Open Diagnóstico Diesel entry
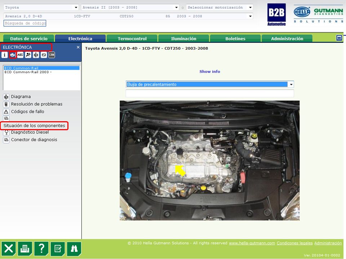Image resolution: width=346 pixels, height=259 pixels. coord(30,132)
